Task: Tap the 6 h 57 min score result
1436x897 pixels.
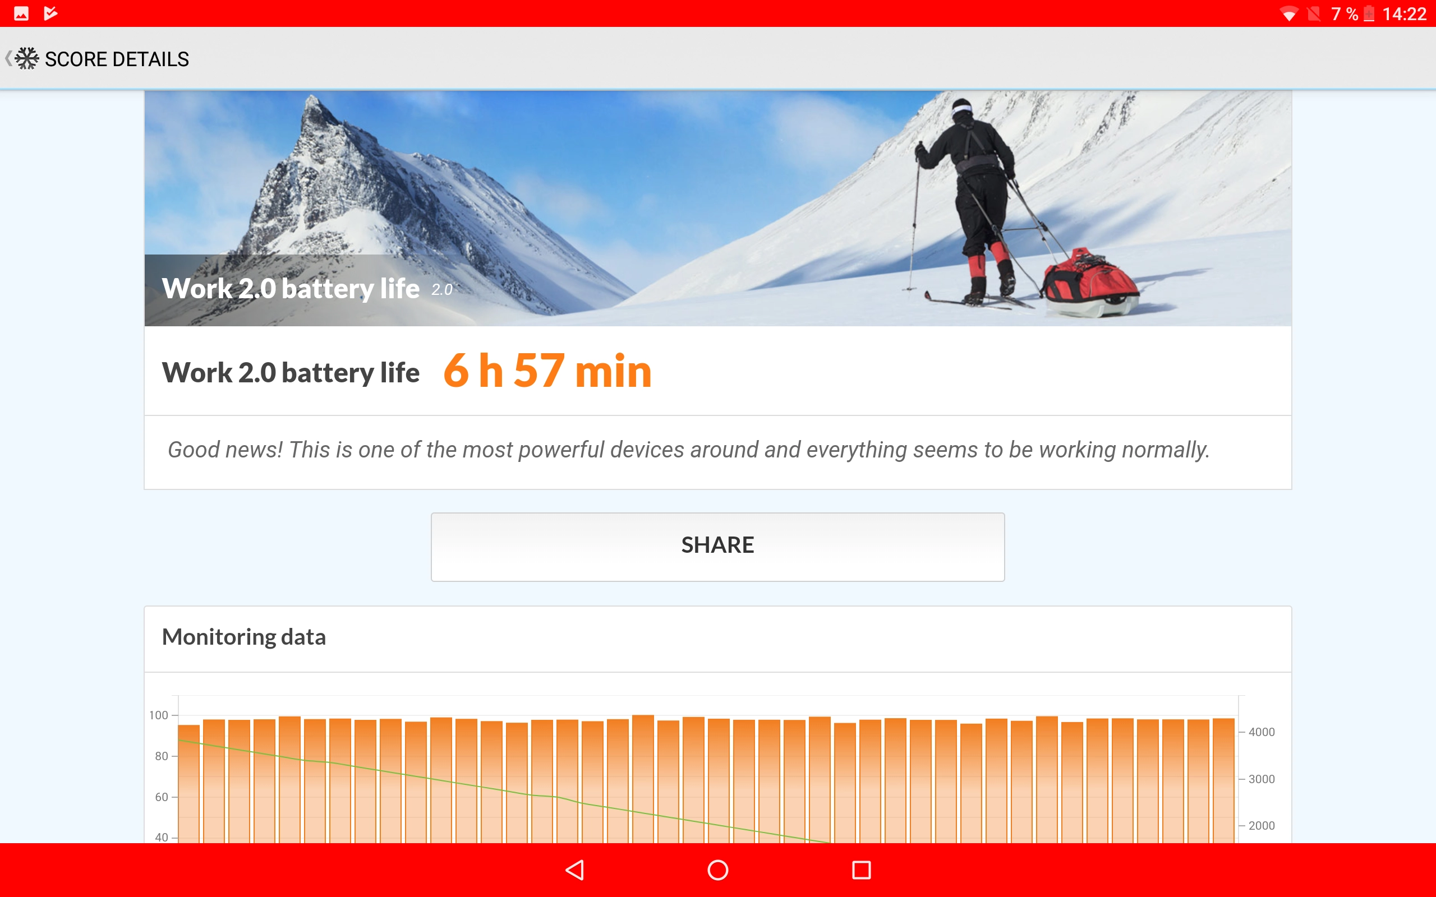Action: pos(547,371)
